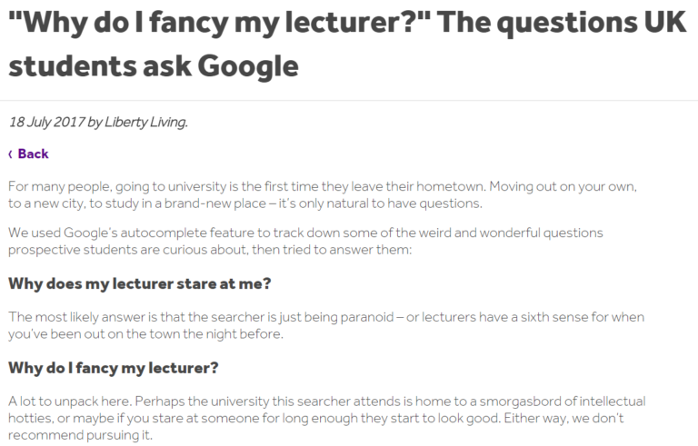This screenshot has width=698, height=446.
Task: Click the paragraph starting 'We used Google's autocomplete'
Action: coord(305,241)
